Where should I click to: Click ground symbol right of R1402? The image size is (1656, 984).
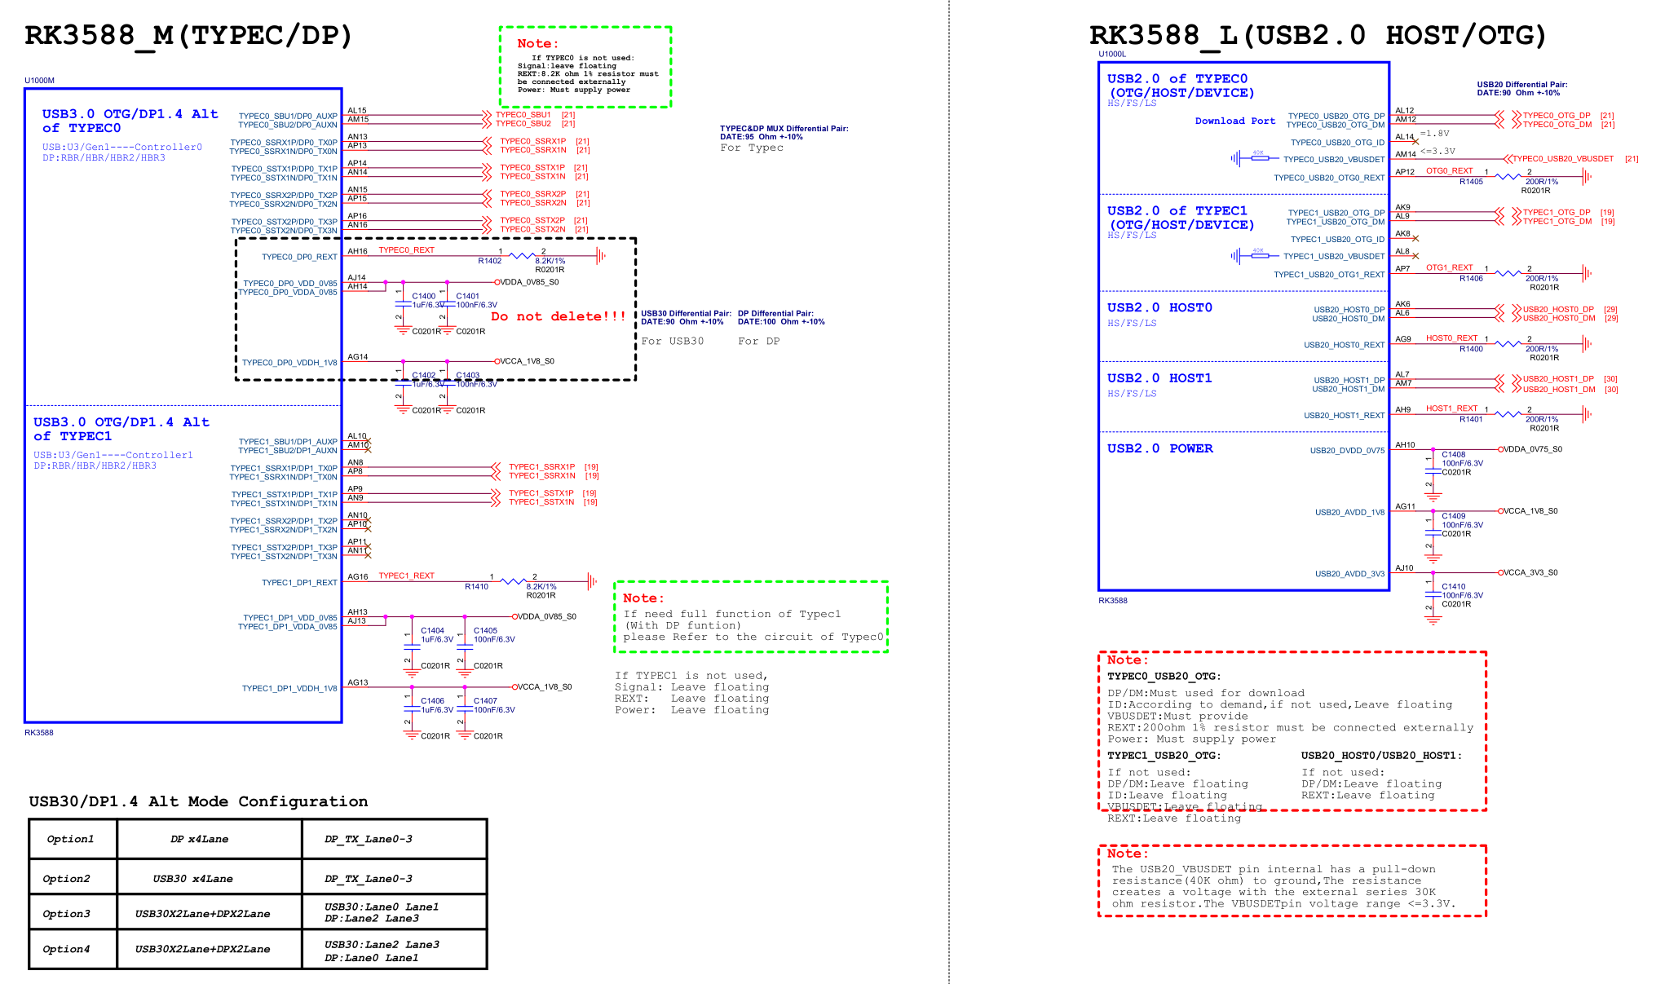point(601,256)
